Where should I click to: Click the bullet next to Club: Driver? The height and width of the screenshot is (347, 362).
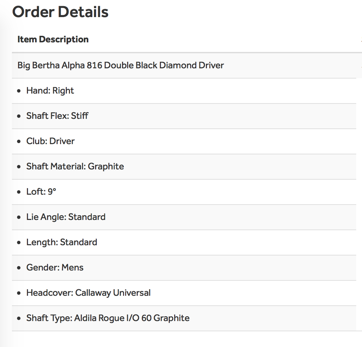tap(19, 141)
